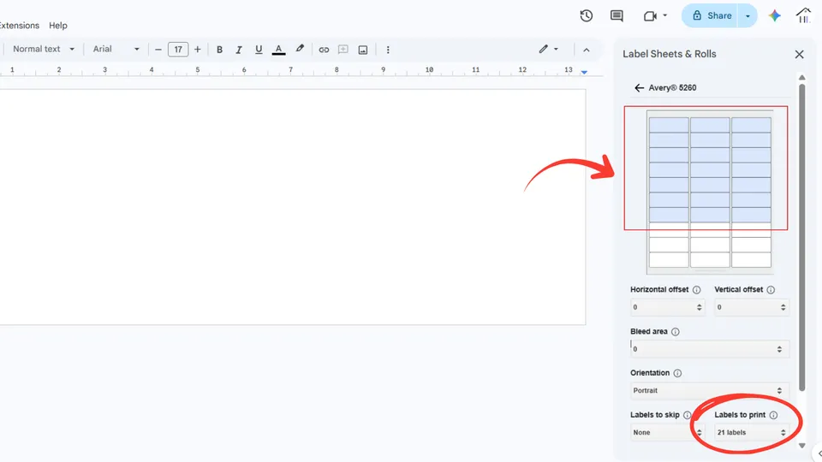Image resolution: width=822 pixels, height=462 pixels.
Task: Toggle bold formatting
Action: (220, 50)
